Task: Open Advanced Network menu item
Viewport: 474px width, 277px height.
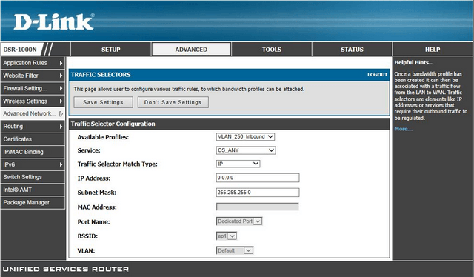Action: pos(33,114)
